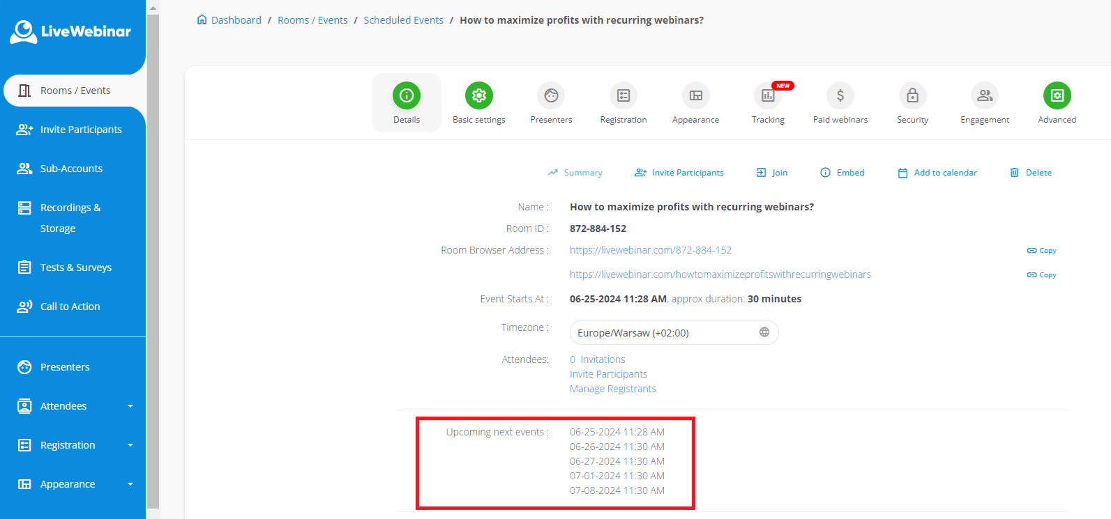Click the Manage Registrants link

612,389
